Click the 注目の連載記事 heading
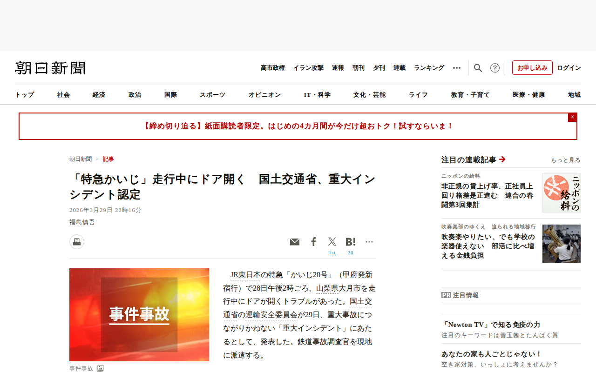This screenshot has width=596, height=372. coord(469,159)
